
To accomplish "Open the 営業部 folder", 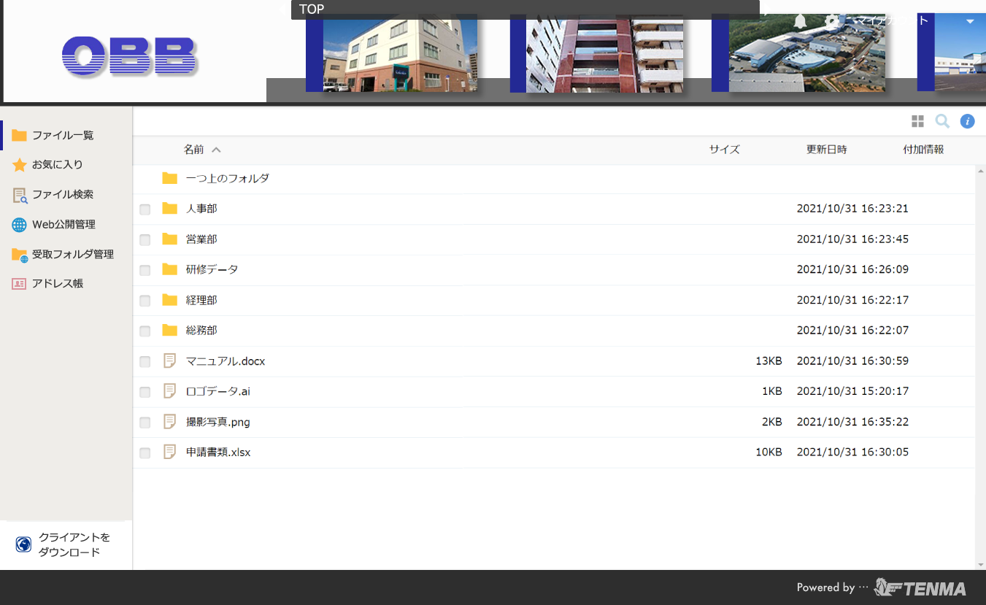I will (x=201, y=239).
